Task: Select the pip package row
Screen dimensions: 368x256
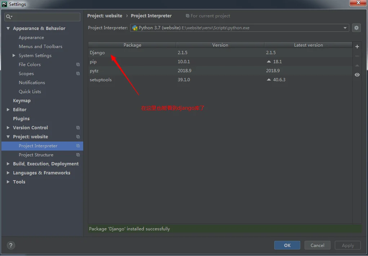Action: (220, 62)
